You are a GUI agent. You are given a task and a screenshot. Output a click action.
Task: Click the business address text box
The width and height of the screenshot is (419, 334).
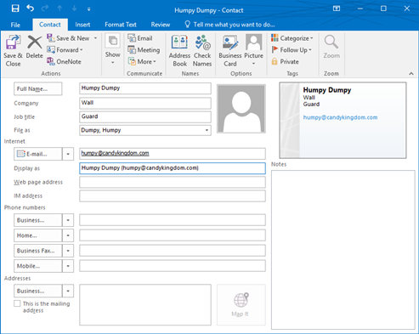tap(145, 304)
